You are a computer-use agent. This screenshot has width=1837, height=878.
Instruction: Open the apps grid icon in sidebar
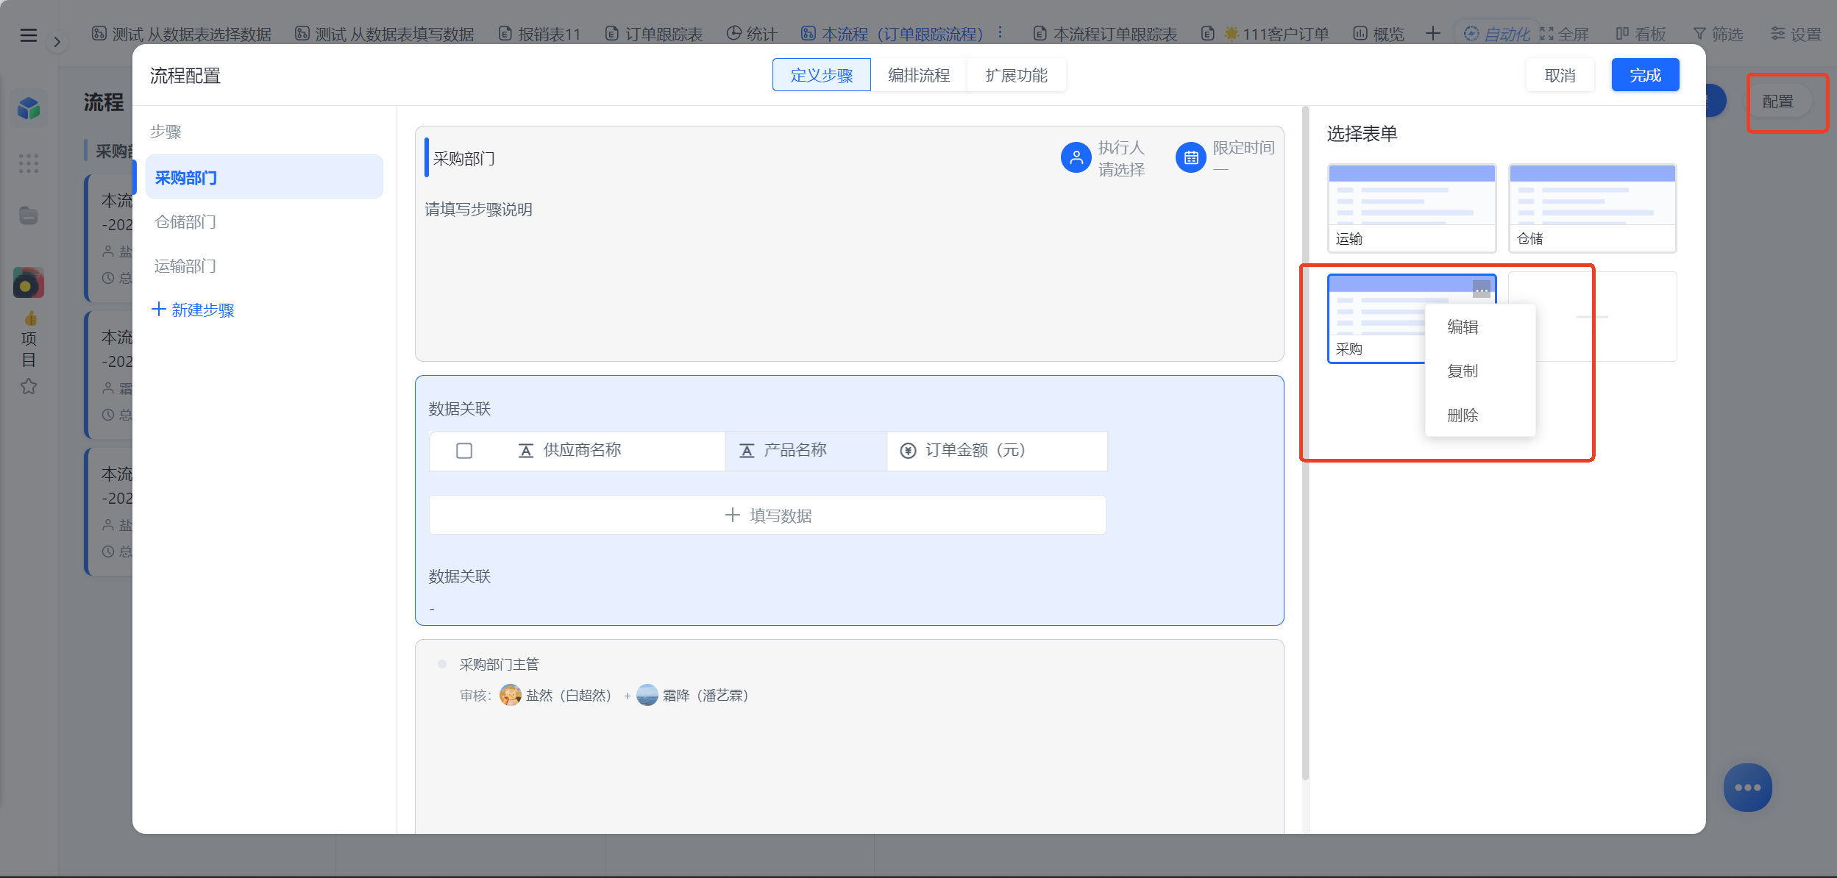tap(28, 163)
